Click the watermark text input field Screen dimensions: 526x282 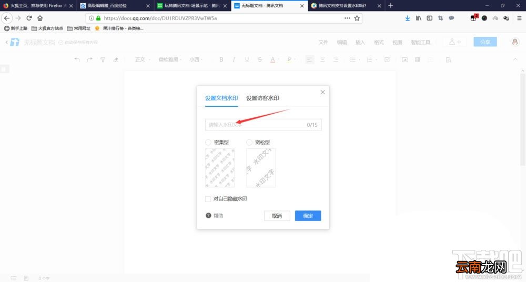(264, 125)
